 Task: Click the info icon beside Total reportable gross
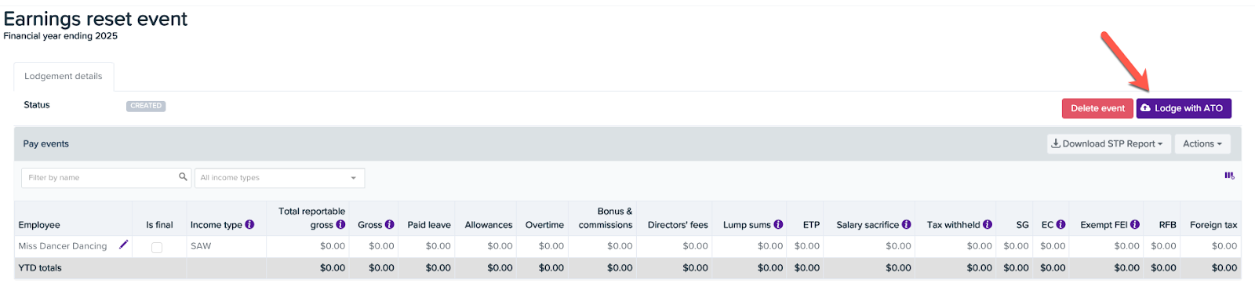(340, 224)
